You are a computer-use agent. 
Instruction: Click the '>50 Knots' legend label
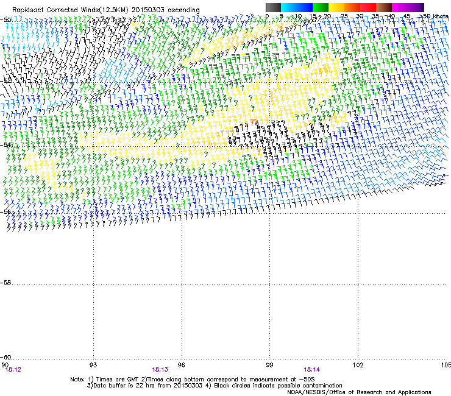coord(434,16)
